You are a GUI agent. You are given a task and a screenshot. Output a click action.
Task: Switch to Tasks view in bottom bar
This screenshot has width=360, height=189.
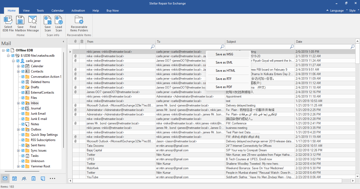click(33, 178)
